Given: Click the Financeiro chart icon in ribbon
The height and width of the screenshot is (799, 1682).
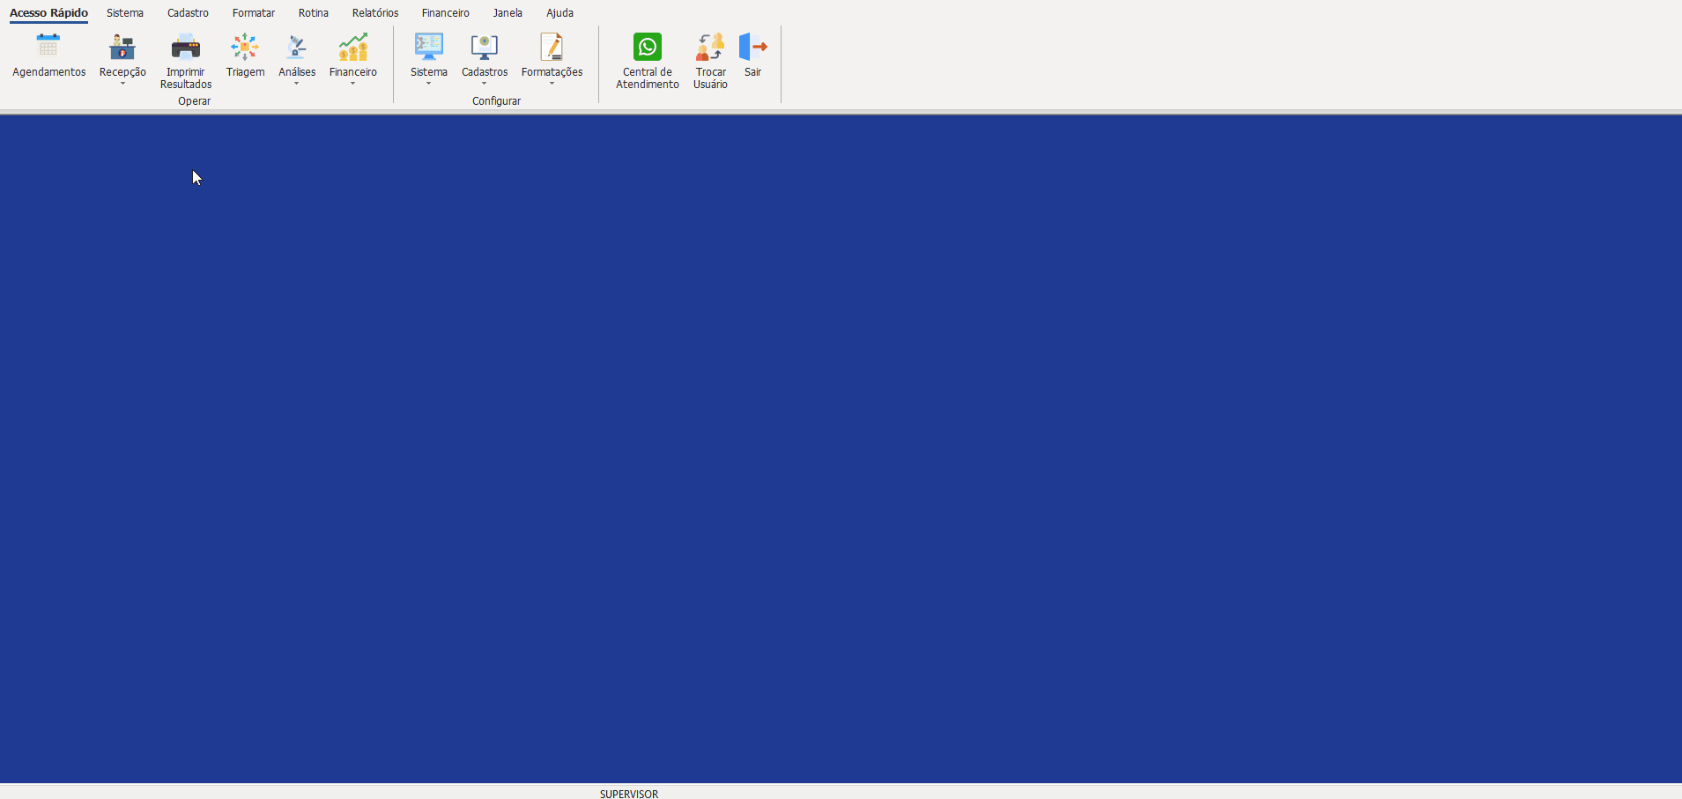Looking at the screenshot, I should (353, 47).
